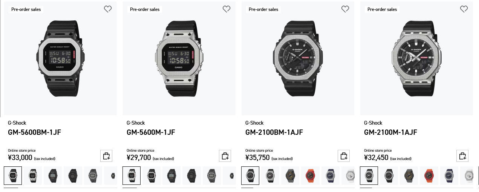Open the GM-5600BM-1JF product name link

[34, 132]
